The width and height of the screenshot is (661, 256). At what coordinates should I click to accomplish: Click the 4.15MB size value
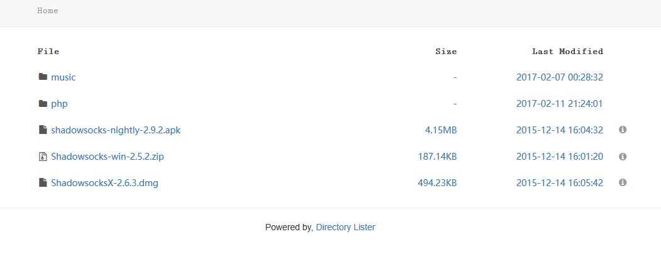tap(441, 130)
